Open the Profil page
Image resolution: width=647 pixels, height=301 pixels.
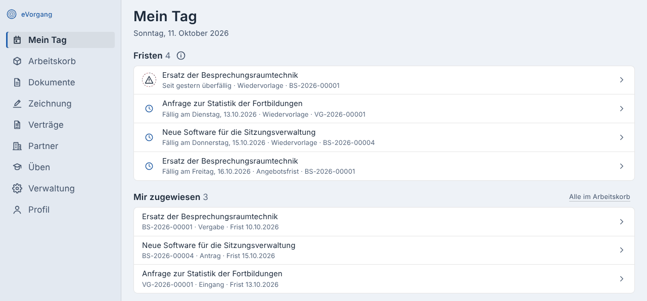point(61,210)
